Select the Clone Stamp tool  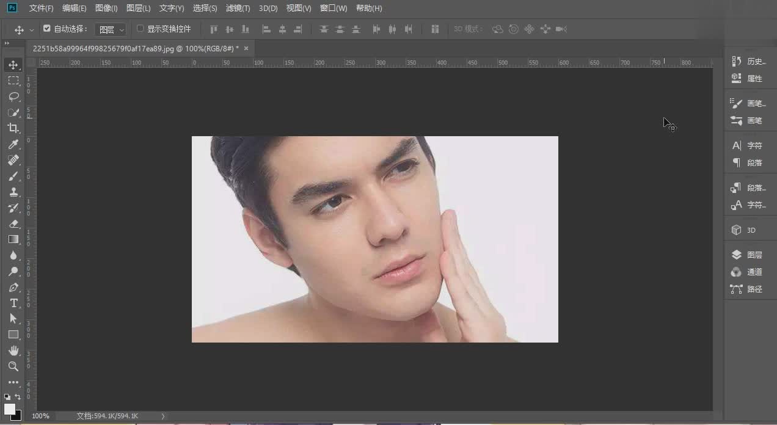click(x=13, y=192)
